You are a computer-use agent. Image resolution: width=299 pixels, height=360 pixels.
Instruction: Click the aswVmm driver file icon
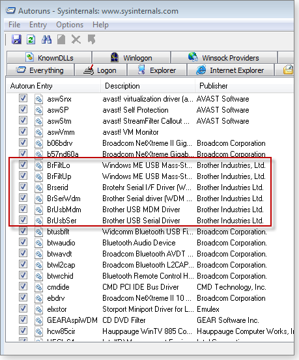pyautogui.click(x=38, y=132)
